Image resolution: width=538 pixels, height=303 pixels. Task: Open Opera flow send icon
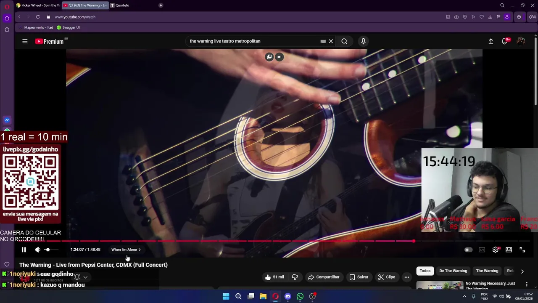click(x=473, y=17)
